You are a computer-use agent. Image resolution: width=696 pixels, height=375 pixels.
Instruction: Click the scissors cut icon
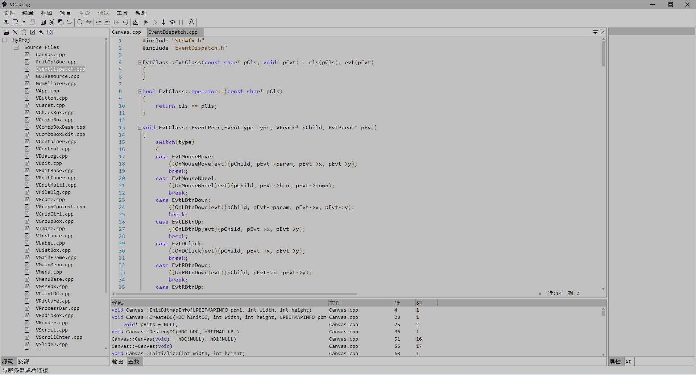pyautogui.click(x=52, y=22)
